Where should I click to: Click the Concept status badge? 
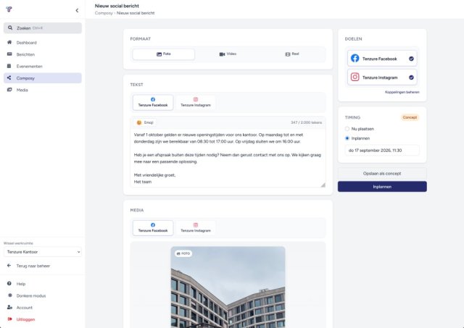[x=410, y=117]
